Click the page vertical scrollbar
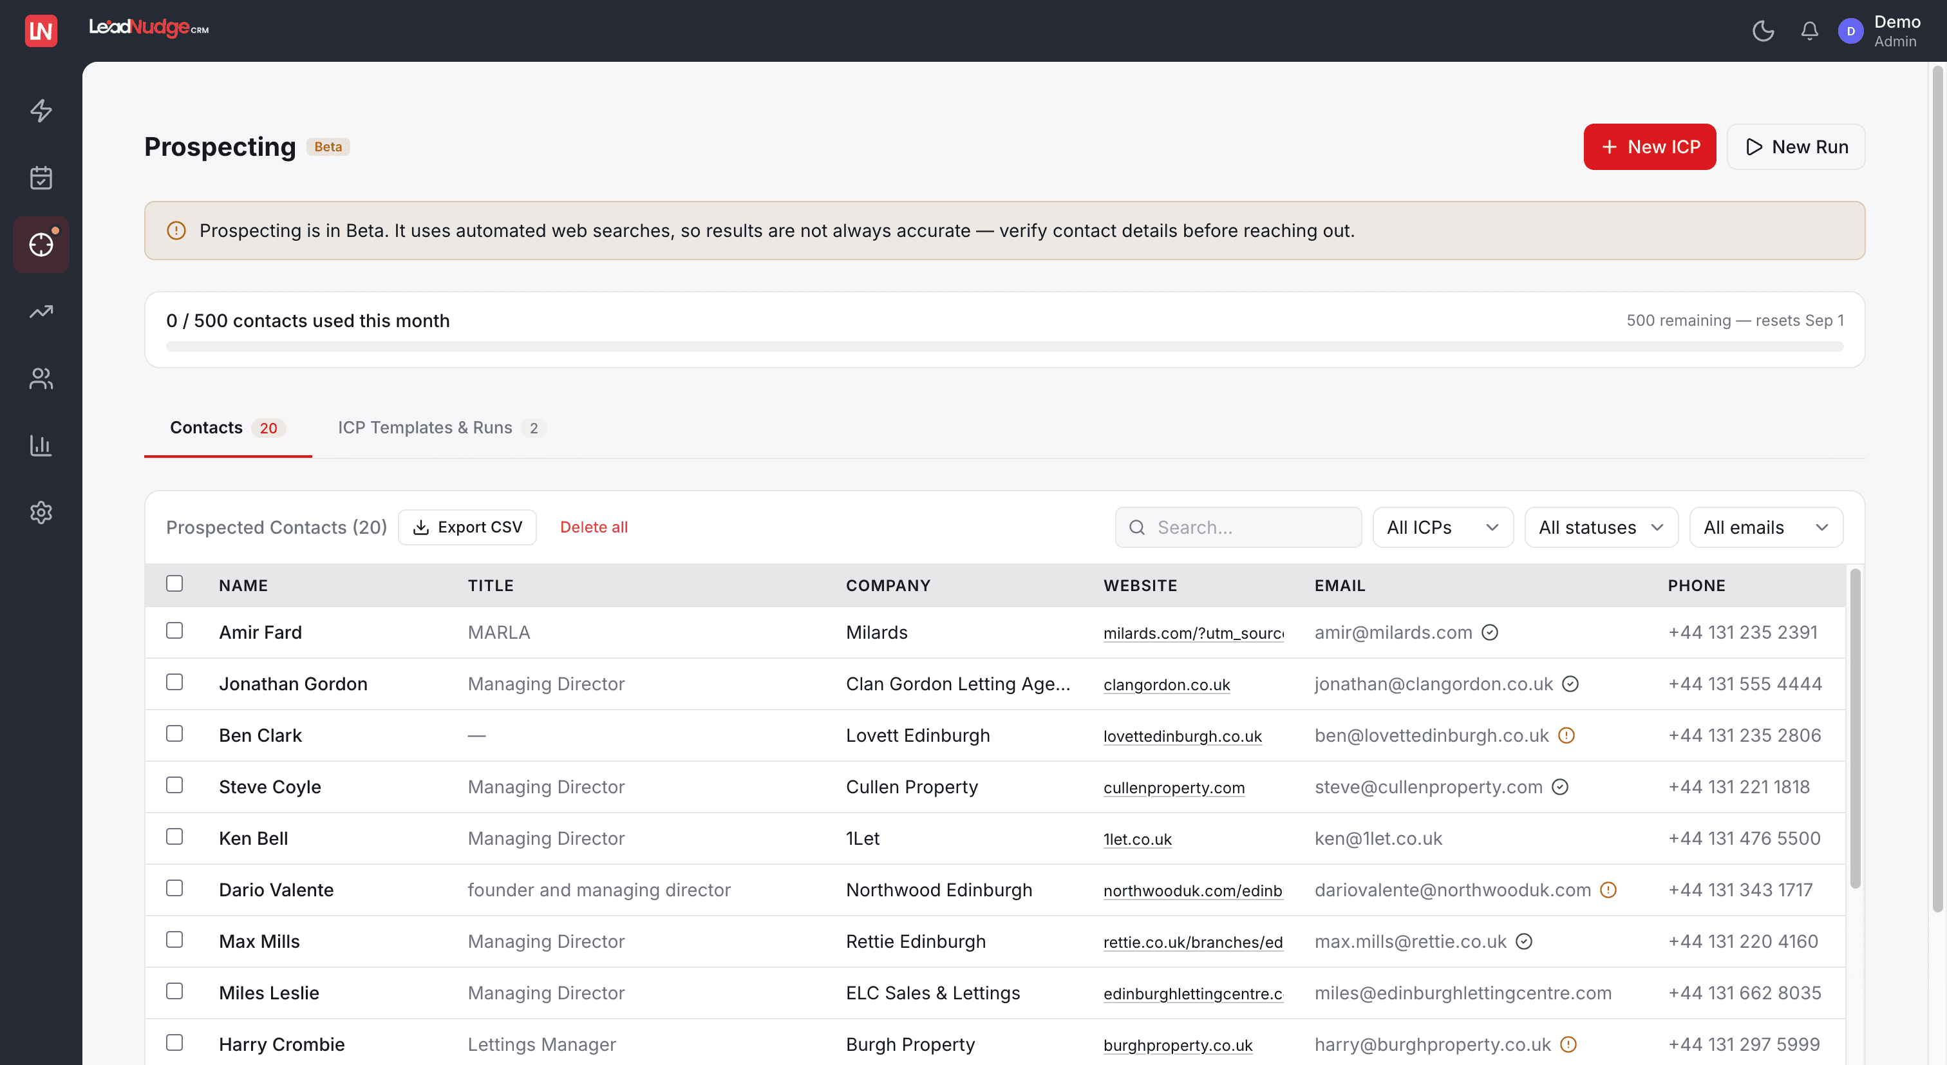Screen dimensions: 1947x1065 1937,490
